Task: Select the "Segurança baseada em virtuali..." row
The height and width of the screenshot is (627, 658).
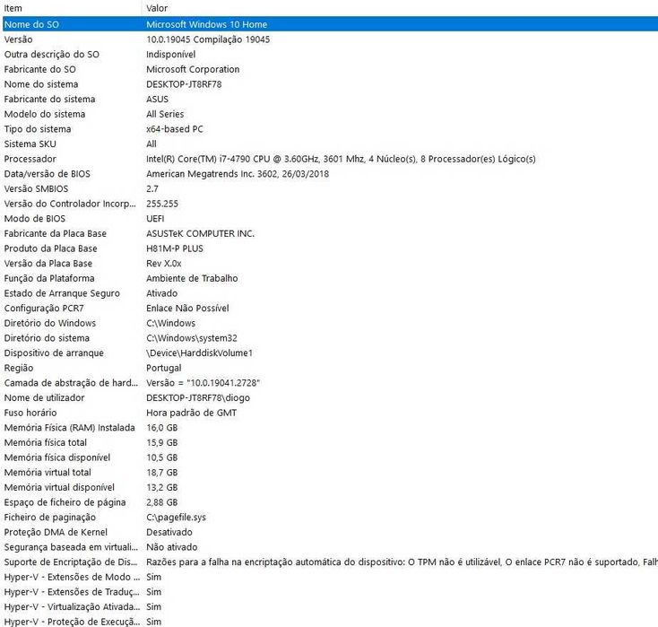Action: click(330, 547)
